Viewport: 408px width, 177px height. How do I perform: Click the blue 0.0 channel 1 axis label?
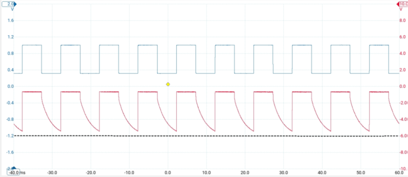coord(10,87)
